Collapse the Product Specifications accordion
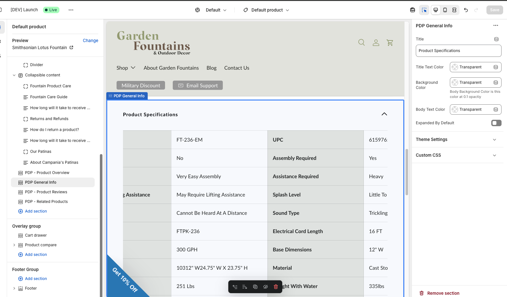 coord(384,114)
